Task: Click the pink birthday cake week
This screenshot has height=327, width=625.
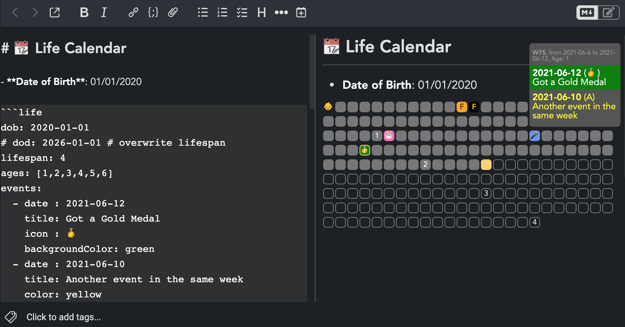Action: 389,135
